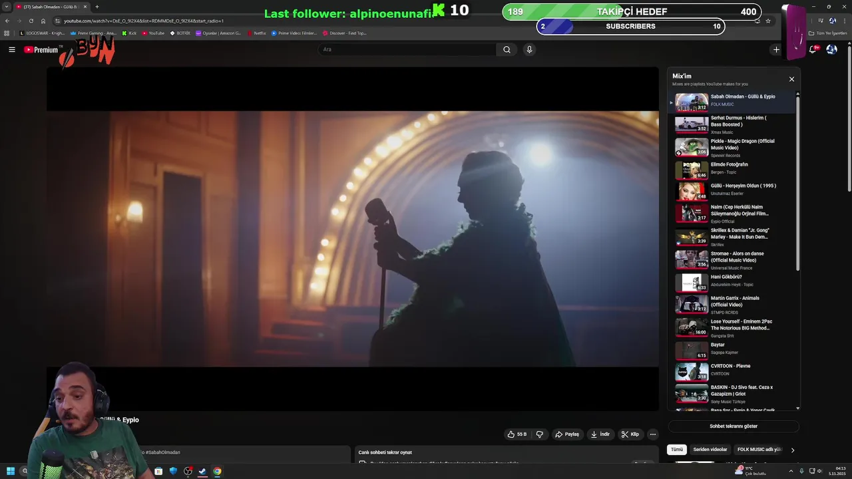Open Chrome profile avatar in toolbar
This screenshot has height=479, width=852.
(x=833, y=21)
